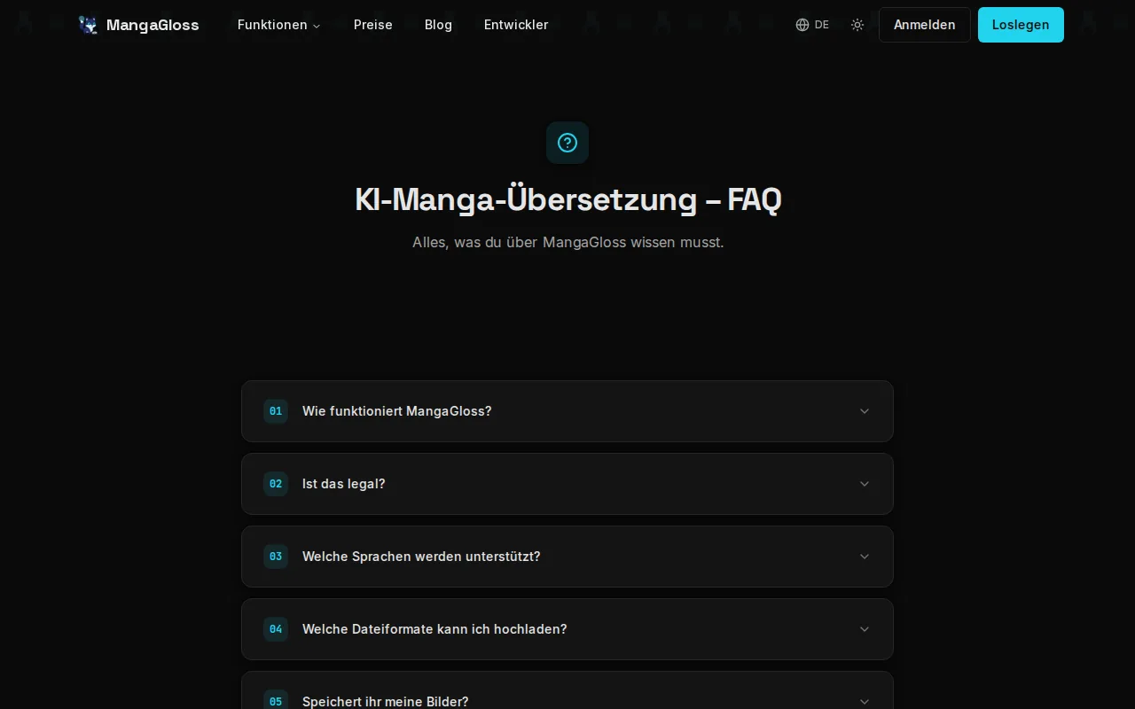This screenshot has width=1135, height=709.
Task: Click the chevron on question 03 row
Action: click(x=865, y=557)
